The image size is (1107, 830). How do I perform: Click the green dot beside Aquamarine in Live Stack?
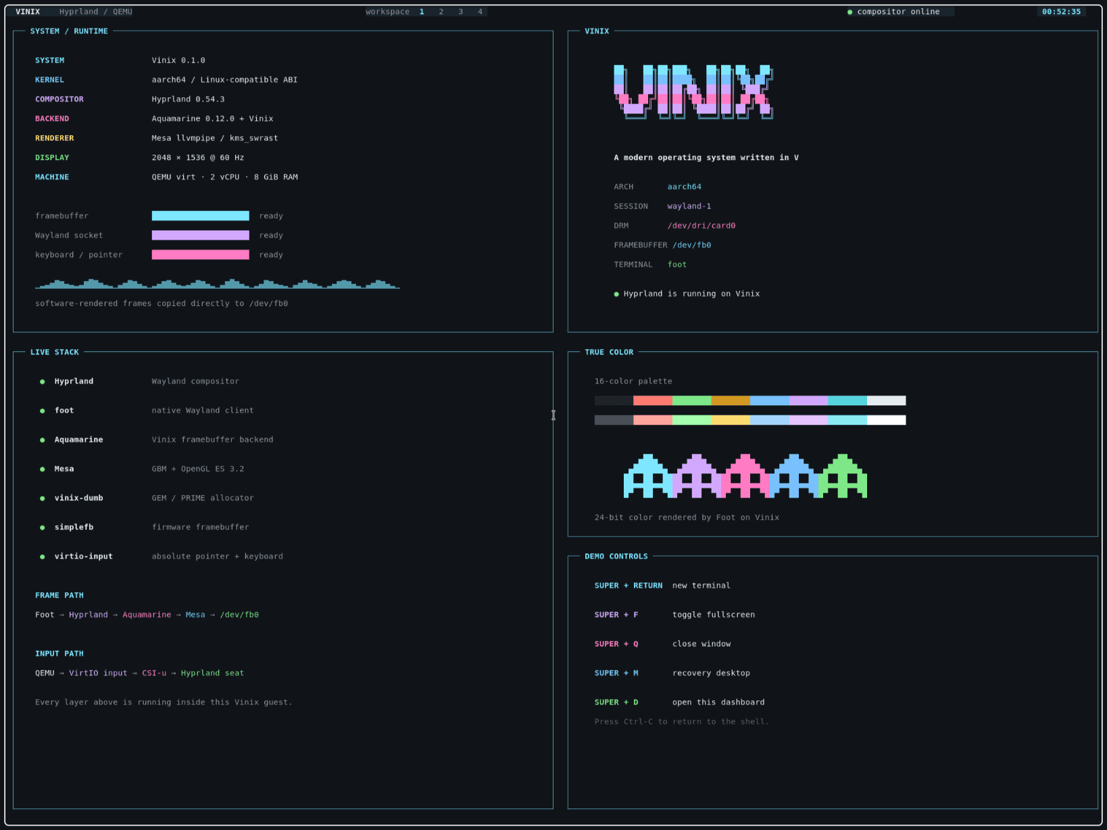pyautogui.click(x=43, y=440)
